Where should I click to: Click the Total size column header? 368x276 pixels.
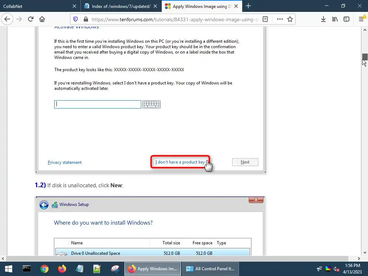point(166,243)
